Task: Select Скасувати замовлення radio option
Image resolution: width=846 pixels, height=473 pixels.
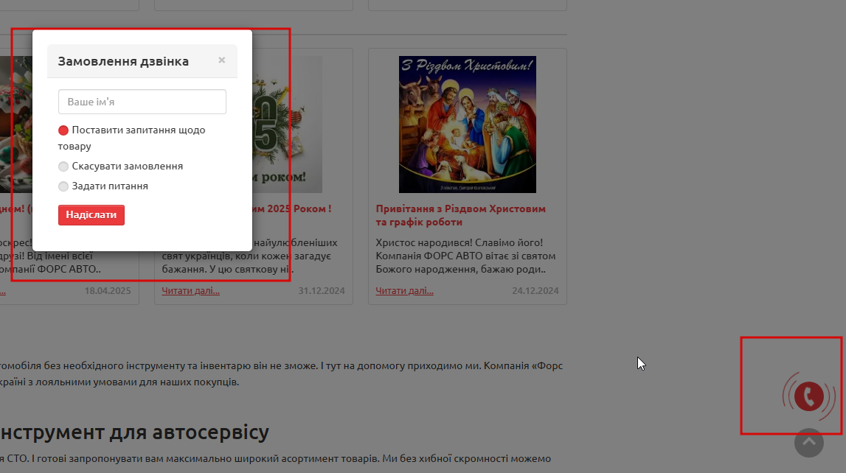Action: 63,167
